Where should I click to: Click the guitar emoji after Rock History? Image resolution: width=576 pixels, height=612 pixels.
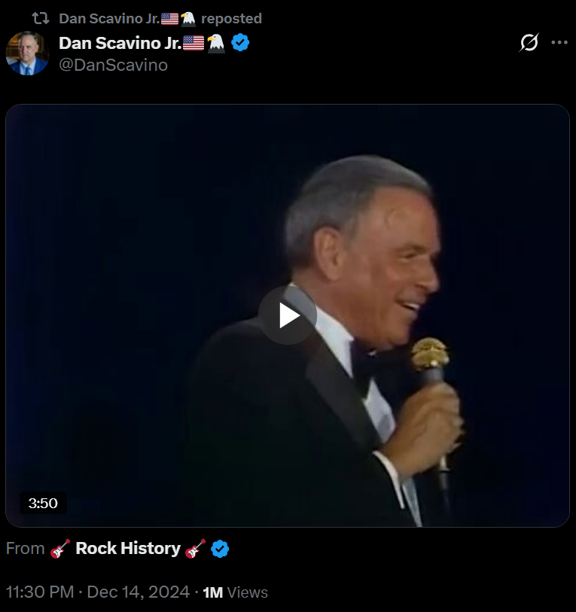point(195,549)
